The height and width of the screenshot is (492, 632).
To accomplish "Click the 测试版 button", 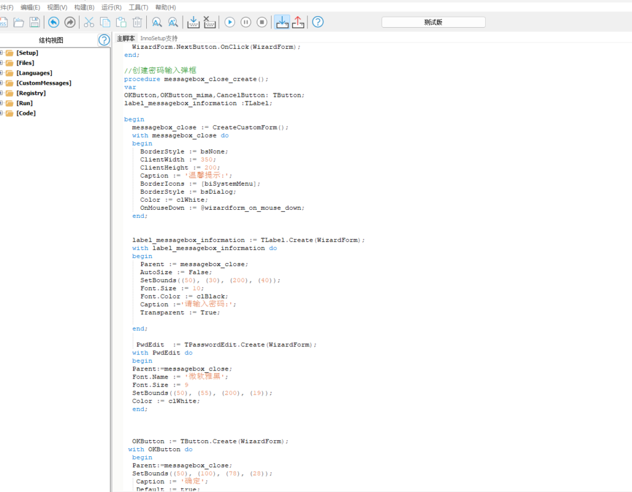I will click(433, 22).
